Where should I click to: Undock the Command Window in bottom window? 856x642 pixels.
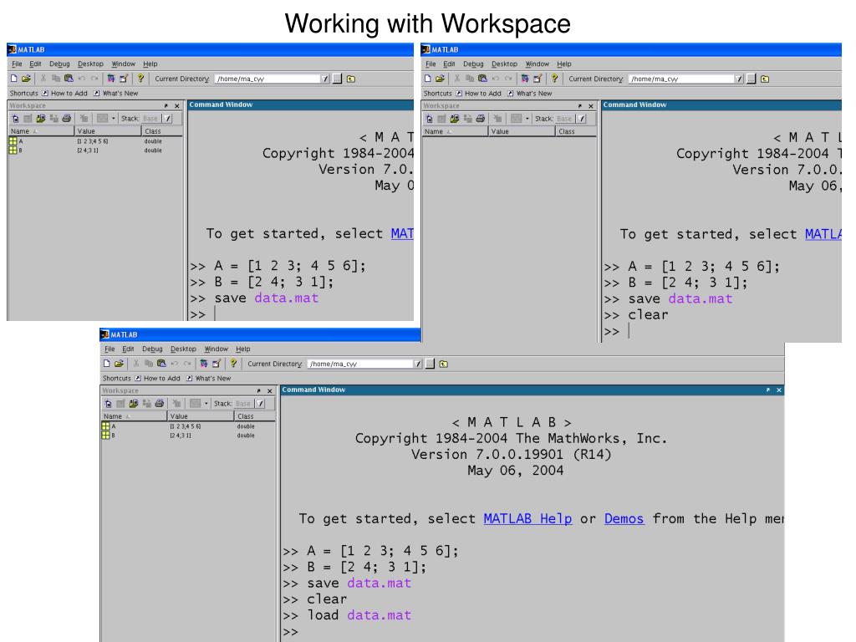click(767, 390)
